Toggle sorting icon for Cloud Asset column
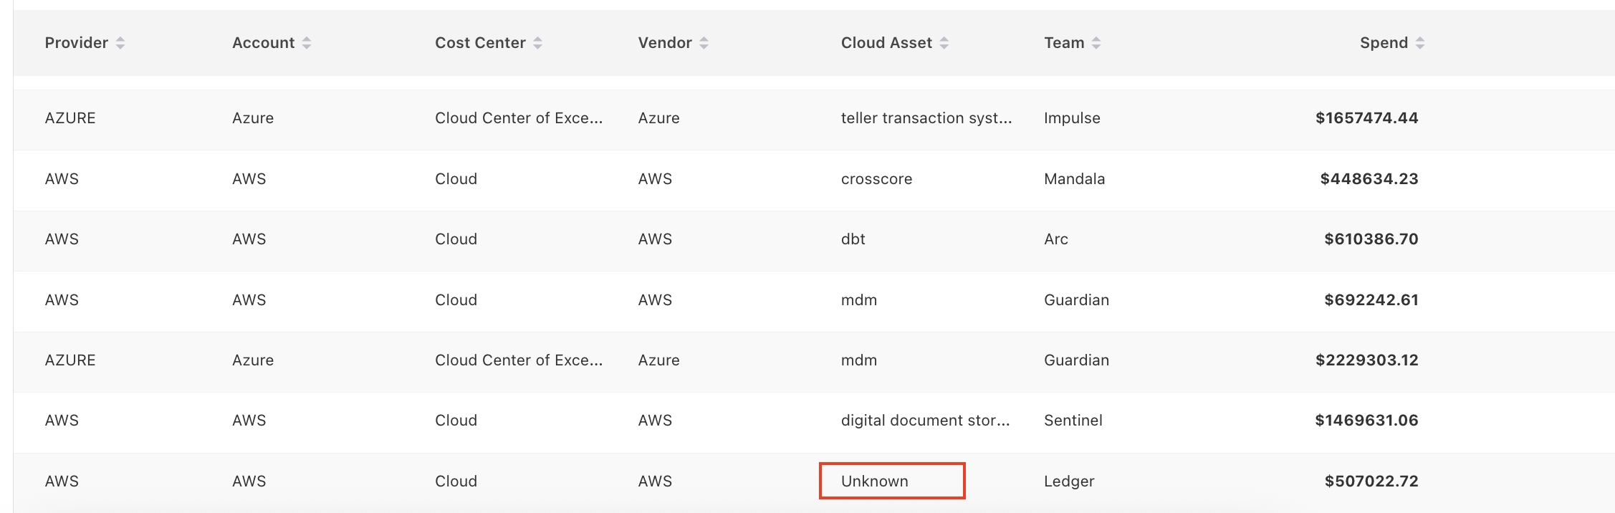1615x513 pixels. 944,43
